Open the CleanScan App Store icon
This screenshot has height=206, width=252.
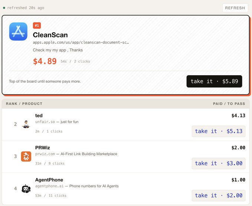click(x=18, y=31)
